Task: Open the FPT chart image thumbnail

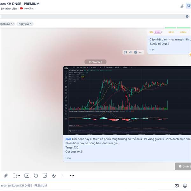Action: point(127,101)
